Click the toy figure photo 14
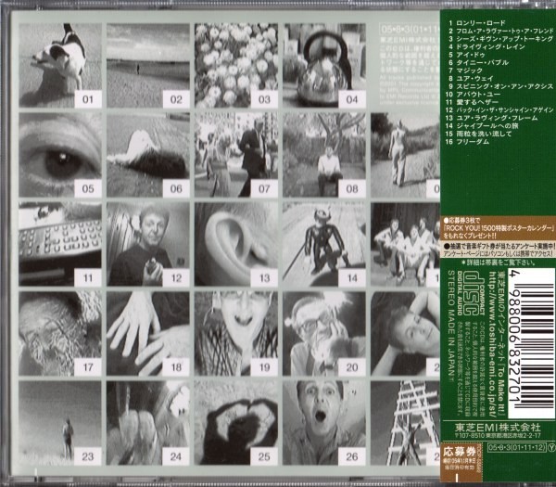The height and width of the screenshot is (487, 556). pyautogui.click(x=324, y=244)
